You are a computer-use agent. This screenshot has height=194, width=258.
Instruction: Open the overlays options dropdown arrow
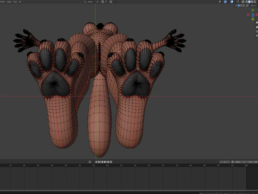(234, 2)
